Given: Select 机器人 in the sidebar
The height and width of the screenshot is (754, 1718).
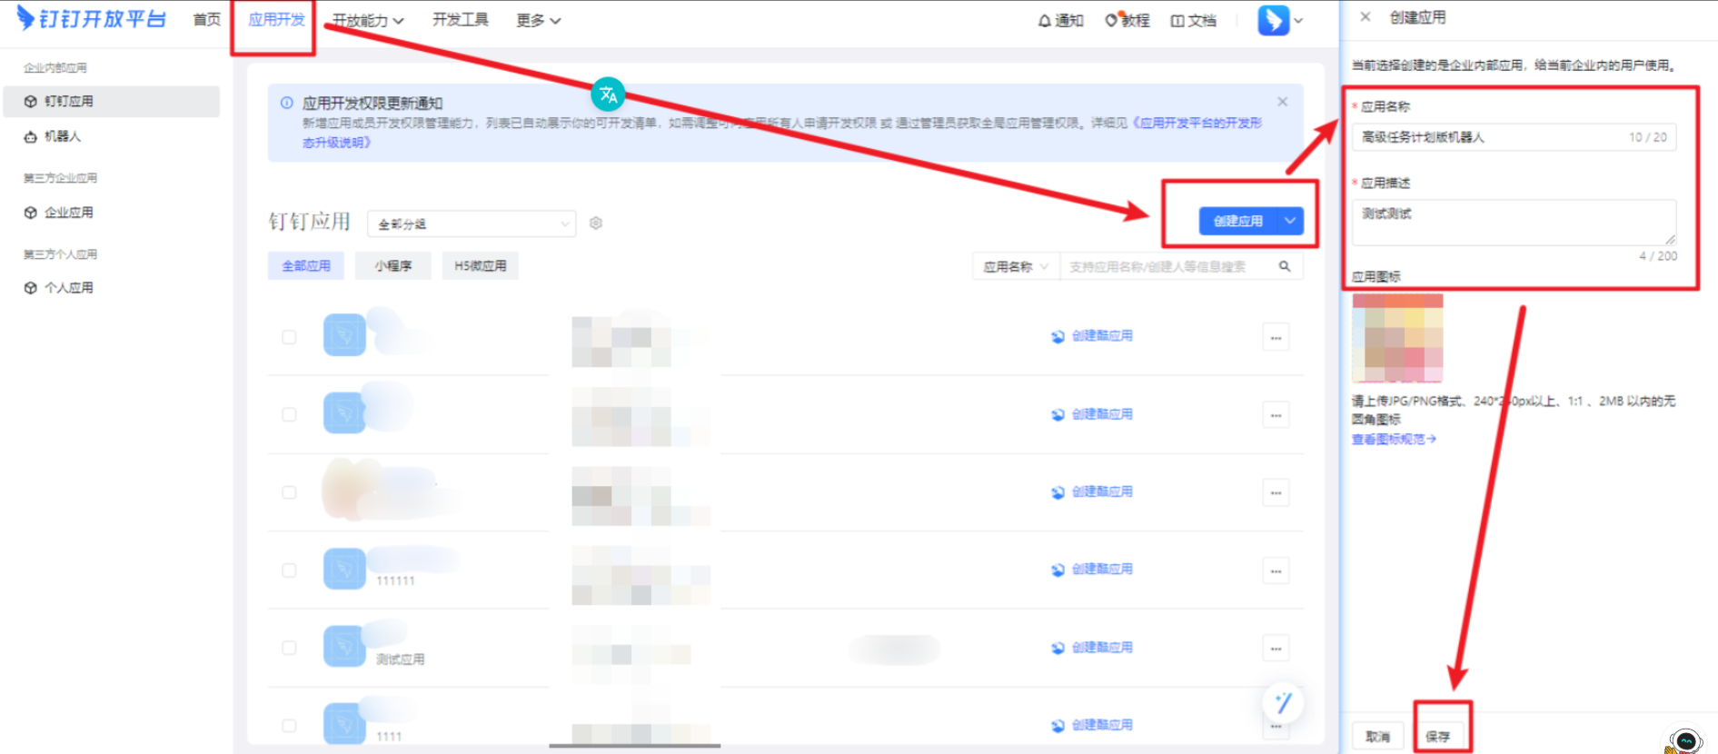Looking at the screenshot, I should [112, 136].
